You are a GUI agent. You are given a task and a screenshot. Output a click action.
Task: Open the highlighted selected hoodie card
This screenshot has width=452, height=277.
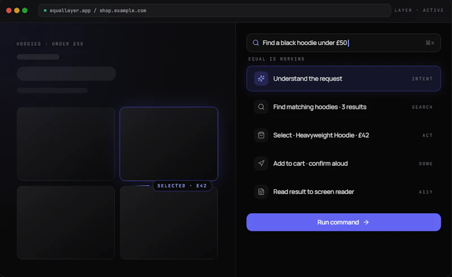tap(169, 144)
